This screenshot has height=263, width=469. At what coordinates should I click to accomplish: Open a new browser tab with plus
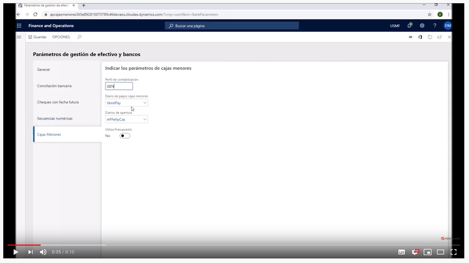pos(84,5)
